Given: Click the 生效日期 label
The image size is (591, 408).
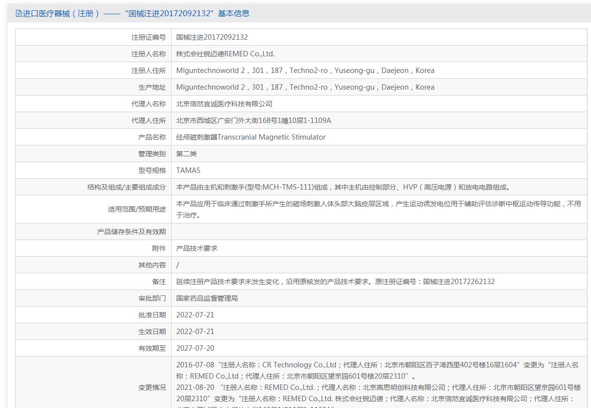Looking at the screenshot, I should pyautogui.click(x=152, y=332).
